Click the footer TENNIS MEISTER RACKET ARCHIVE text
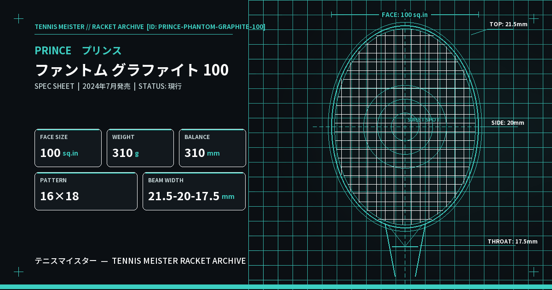The height and width of the screenshot is (290, 552). [x=179, y=261]
